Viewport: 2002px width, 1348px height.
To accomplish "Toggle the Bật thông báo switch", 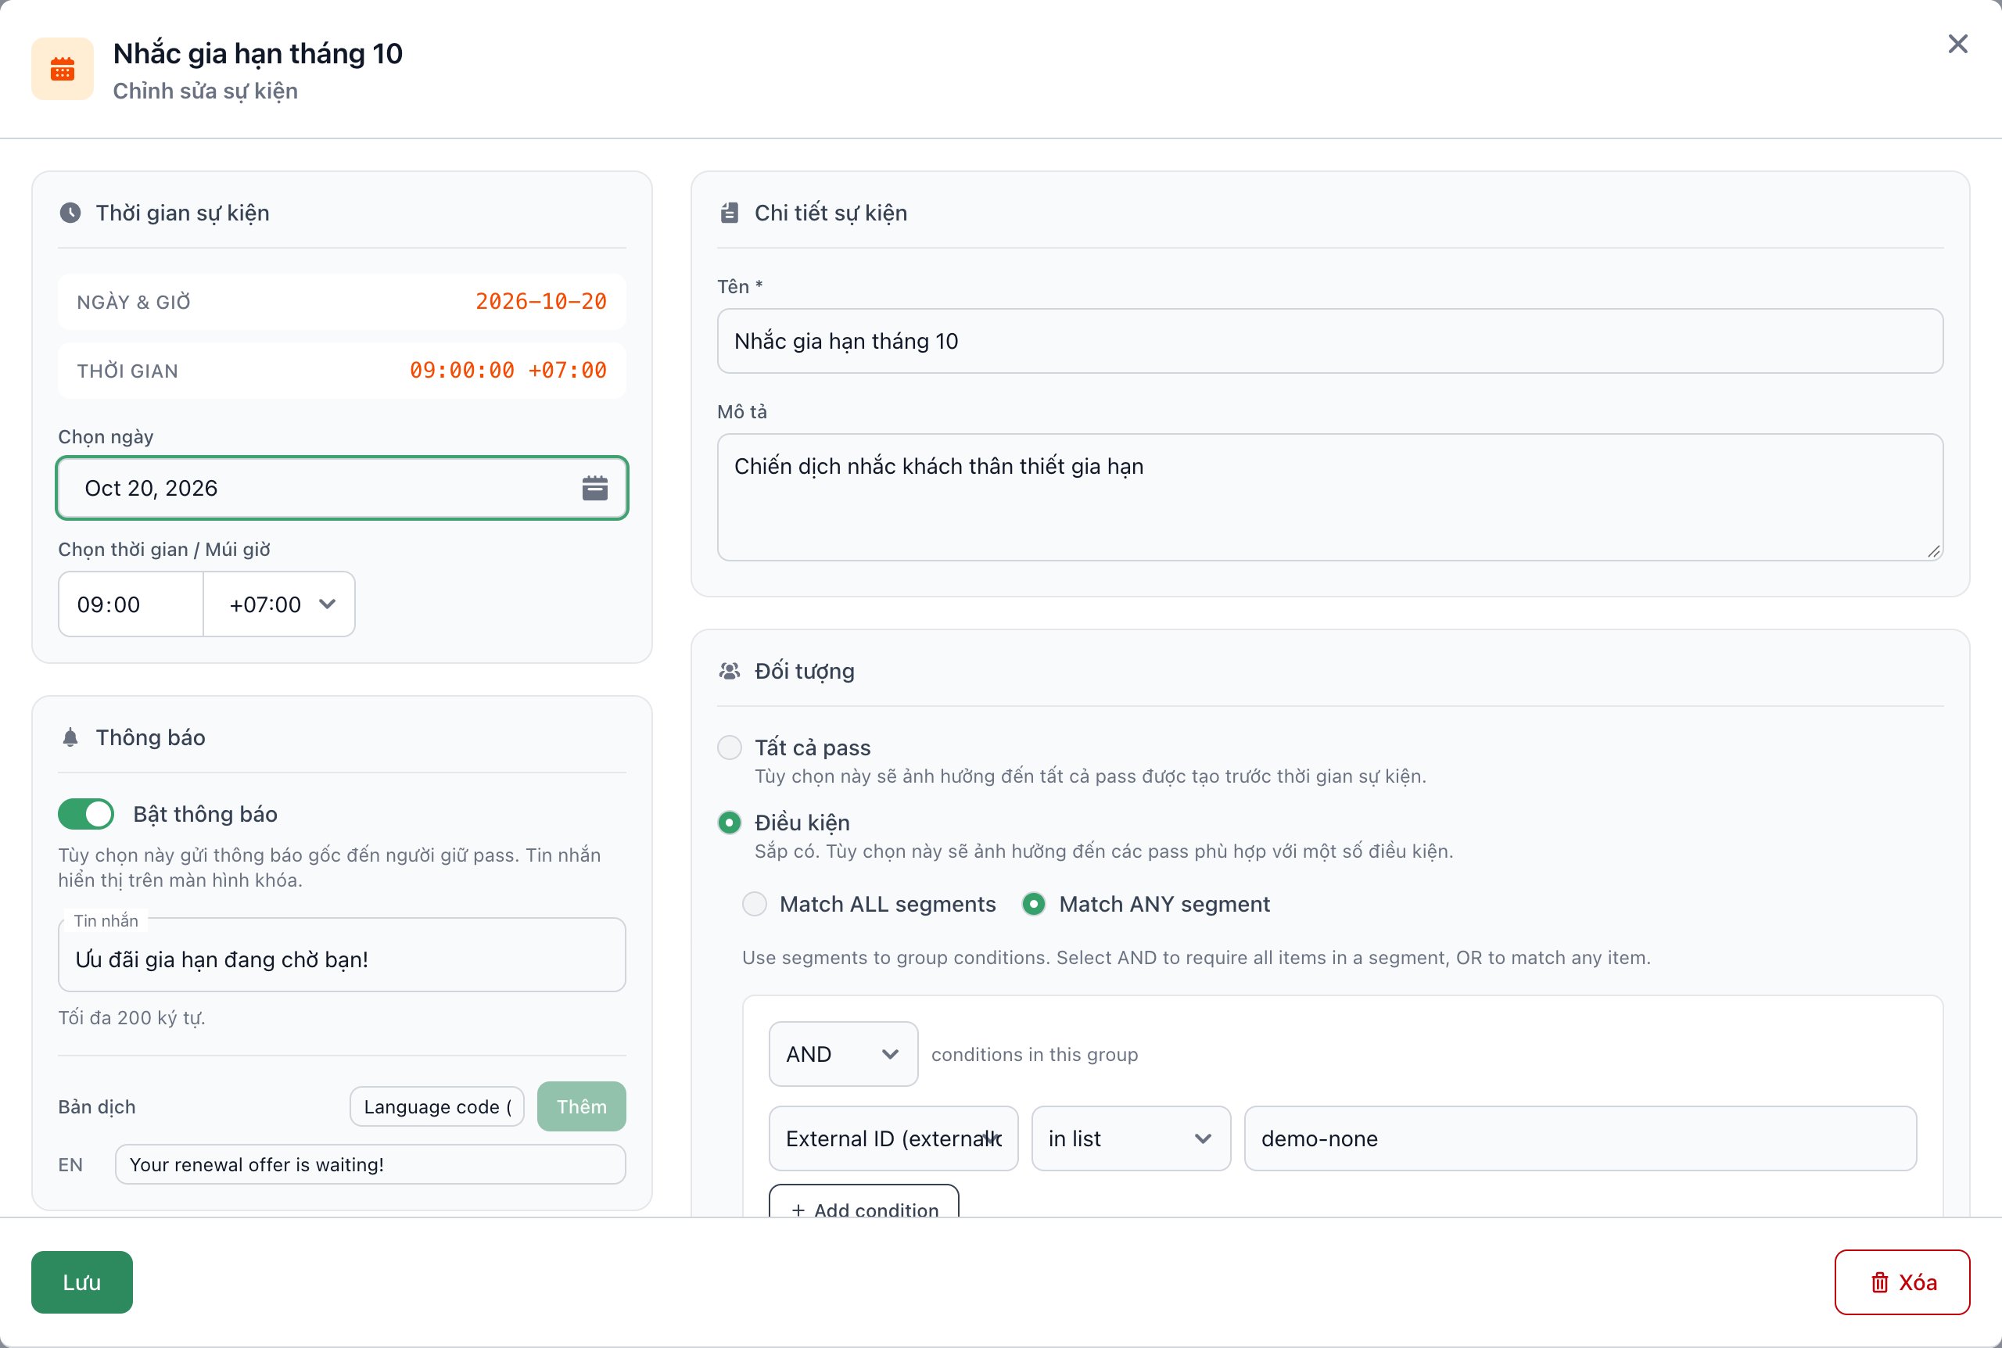I will coord(86,814).
